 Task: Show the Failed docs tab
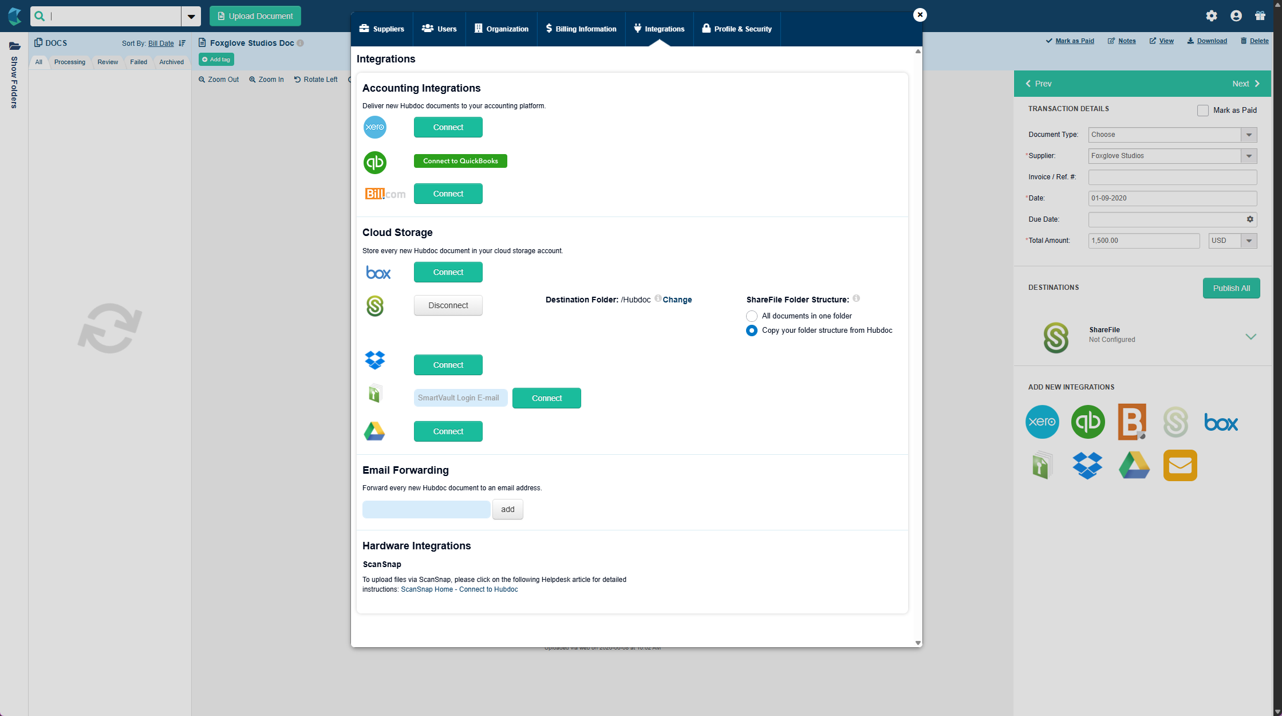[x=139, y=62]
